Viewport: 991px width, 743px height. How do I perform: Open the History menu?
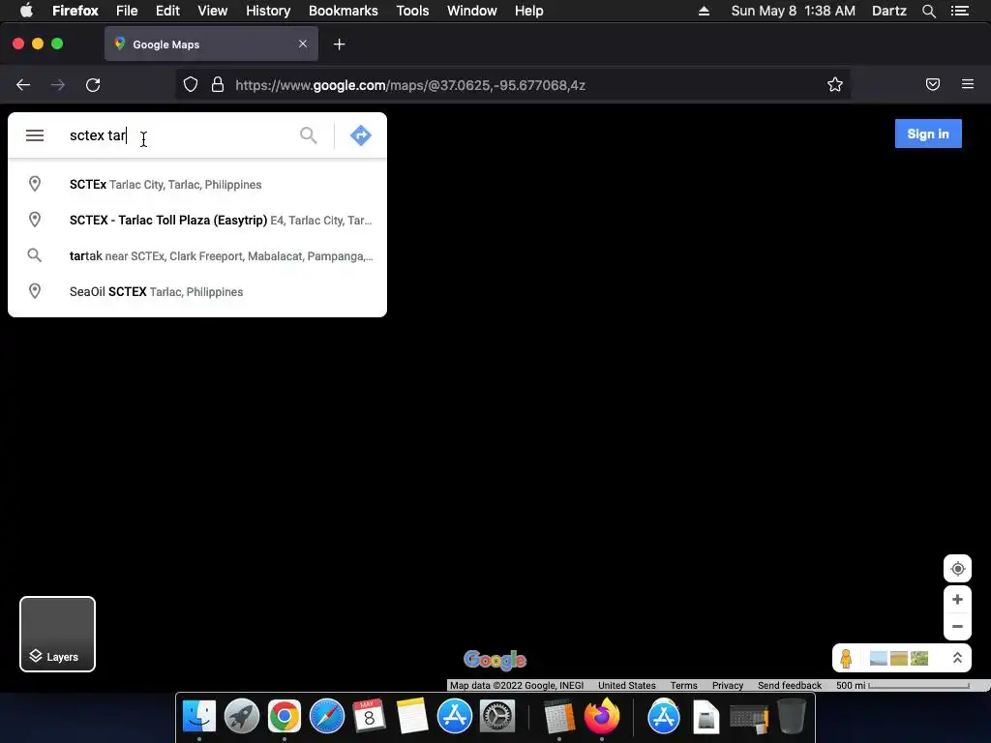click(x=268, y=11)
